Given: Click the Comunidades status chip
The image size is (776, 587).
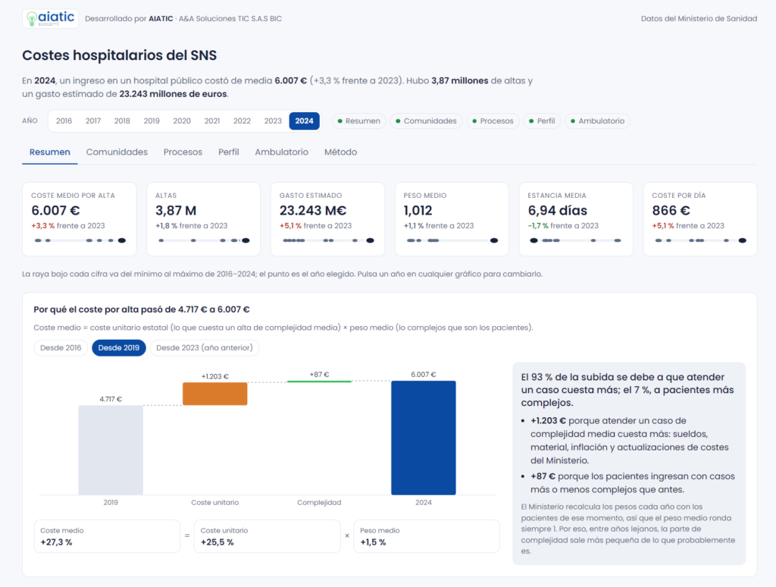Looking at the screenshot, I should pyautogui.click(x=426, y=121).
